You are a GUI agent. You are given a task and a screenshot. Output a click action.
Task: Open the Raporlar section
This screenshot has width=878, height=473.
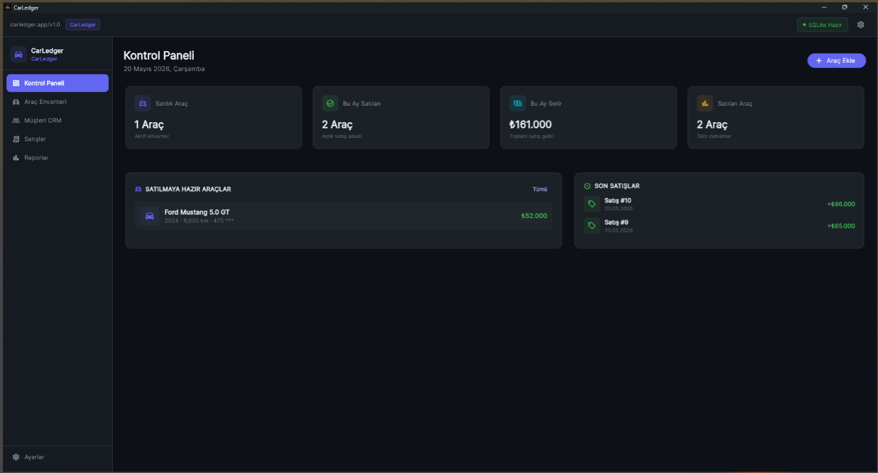(58, 158)
